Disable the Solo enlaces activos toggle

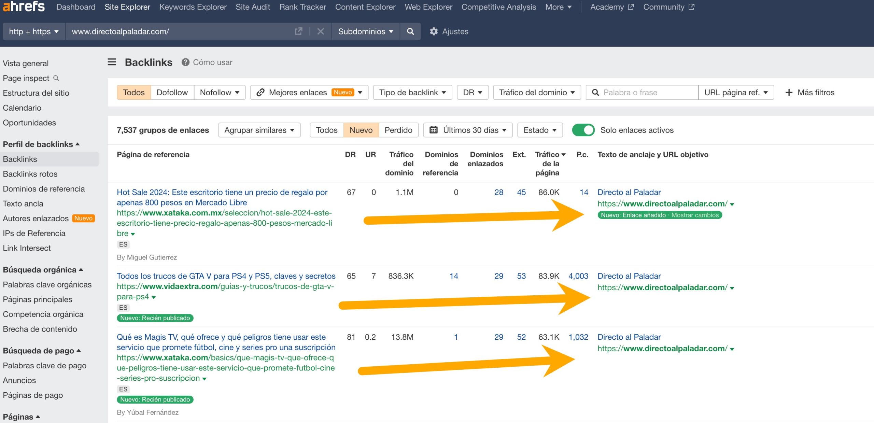coord(583,130)
